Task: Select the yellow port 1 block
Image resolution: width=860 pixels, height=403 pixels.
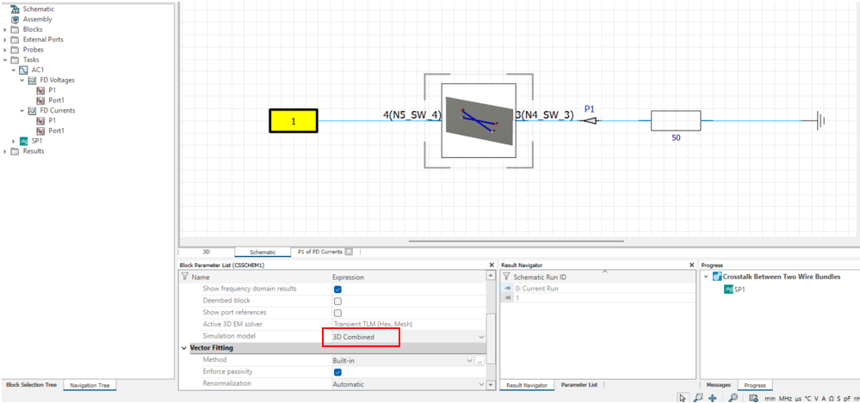Action: click(293, 122)
